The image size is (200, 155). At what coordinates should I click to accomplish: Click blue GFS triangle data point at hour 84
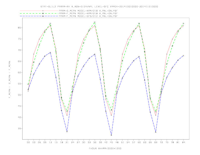pyautogui.click(x=183, y=56)
